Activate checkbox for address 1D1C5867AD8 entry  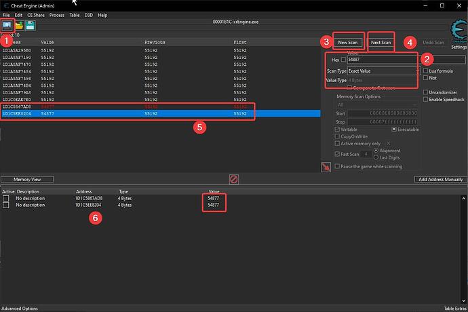(x=5, y=199)
